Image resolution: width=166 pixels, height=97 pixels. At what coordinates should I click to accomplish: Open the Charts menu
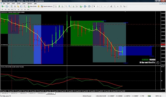[x=19, y=3]
